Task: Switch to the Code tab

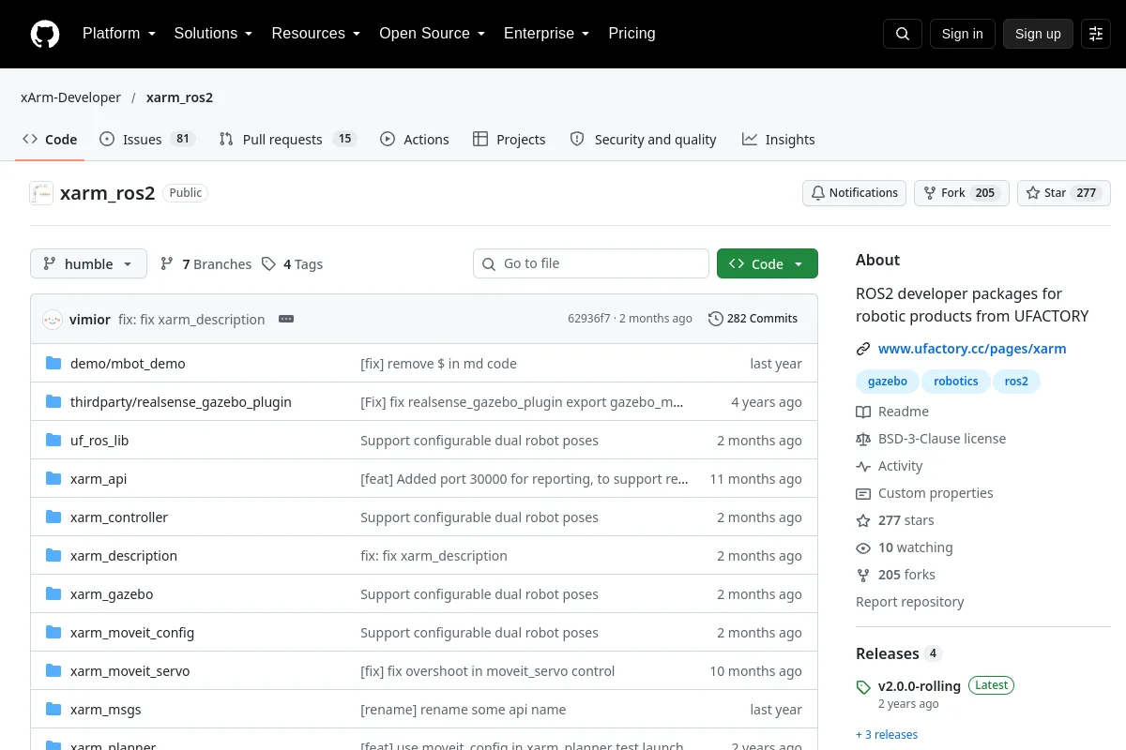Action: click(50, 139)
